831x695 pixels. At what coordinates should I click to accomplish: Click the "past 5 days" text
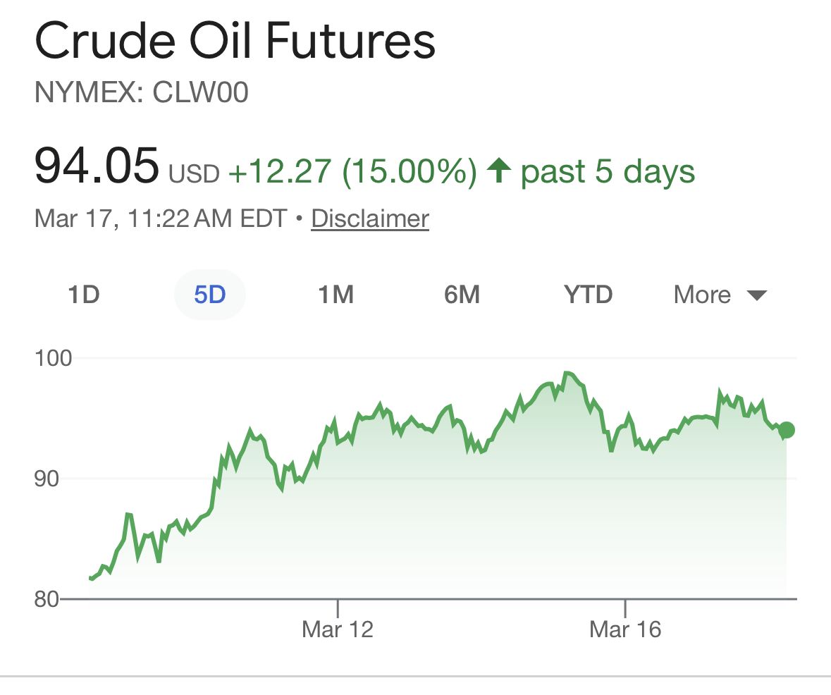point(608,171)
